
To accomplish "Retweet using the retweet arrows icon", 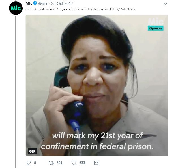I will [51, 163].
